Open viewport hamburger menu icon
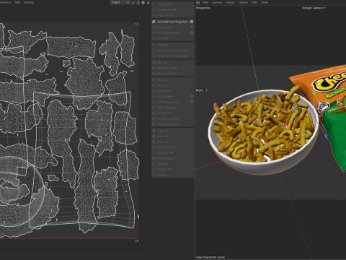Screen dimensions: 346x260 click(x=198, y=2)
